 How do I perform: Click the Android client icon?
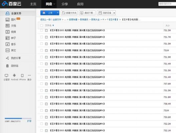14,75
